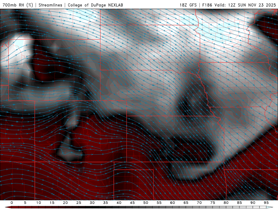The width and height of the screenshot is (278, 209).
Task: Click the 35 value on color scale
Action: 106,203
